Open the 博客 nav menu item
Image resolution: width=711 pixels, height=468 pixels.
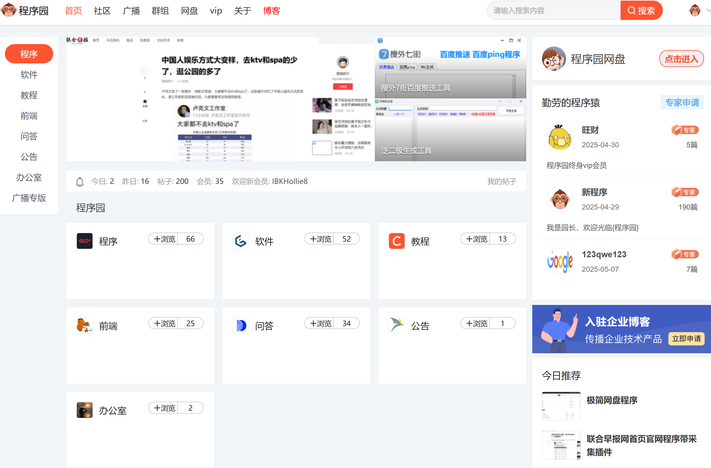pos(271,11)
